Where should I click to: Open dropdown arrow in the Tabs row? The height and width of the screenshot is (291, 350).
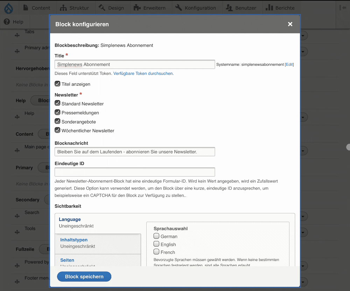(x=303, y=36)
